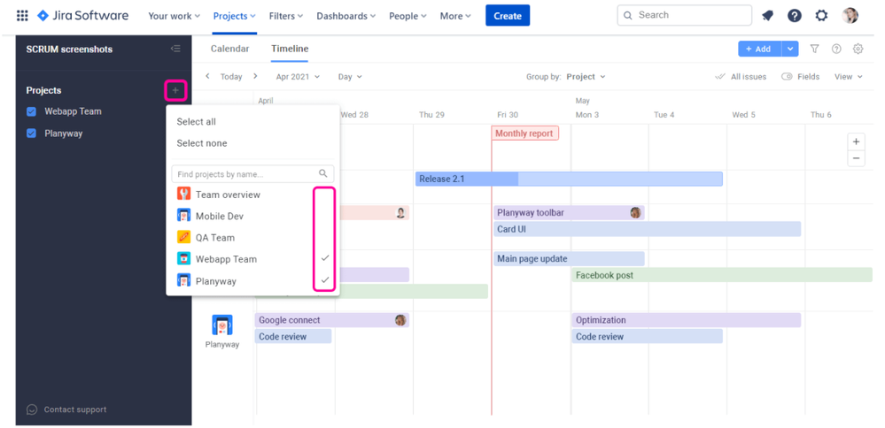Click the blue Create button
Image resolution: width=885 pixels, height=428 pixels.
coord(508,16)
